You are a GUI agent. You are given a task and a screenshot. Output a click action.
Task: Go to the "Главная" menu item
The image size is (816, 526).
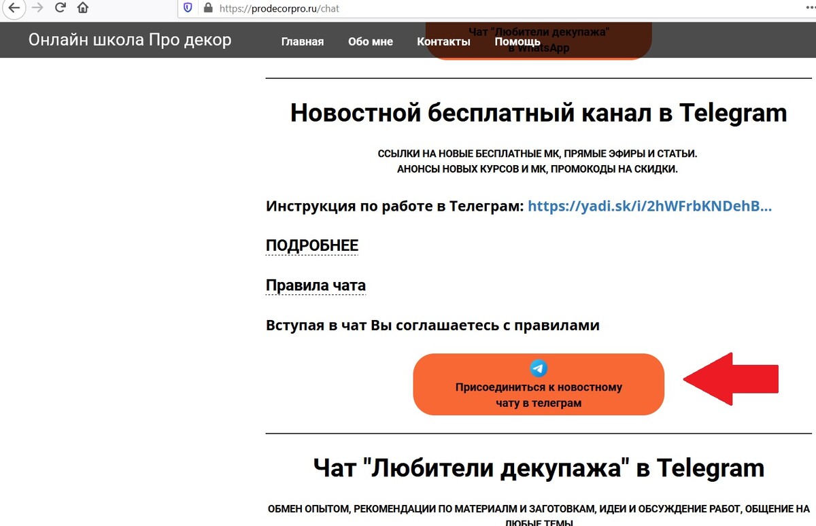[303, 41]
